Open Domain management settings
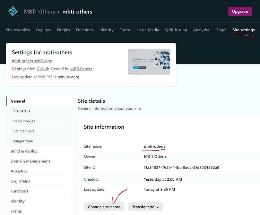 [39, 161]
